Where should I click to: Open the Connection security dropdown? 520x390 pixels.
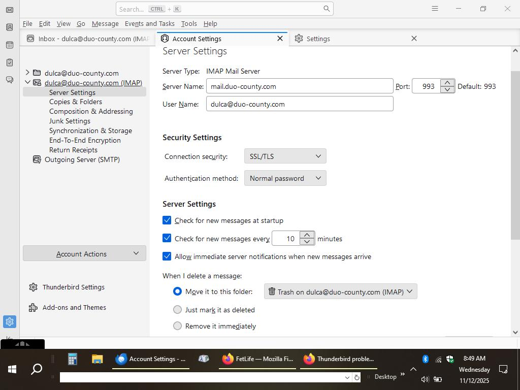click(x=285, y=156)
